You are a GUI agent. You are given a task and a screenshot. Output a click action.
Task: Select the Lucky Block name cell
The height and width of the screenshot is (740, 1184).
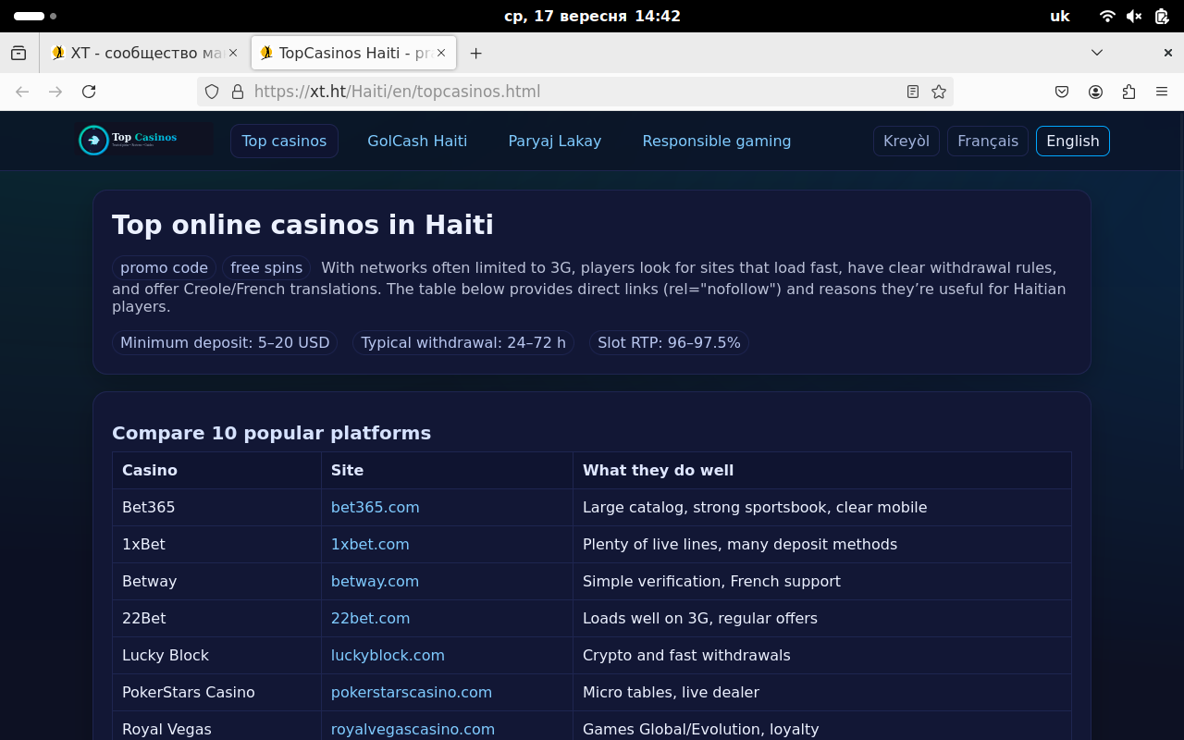click(x=216, y=655)
